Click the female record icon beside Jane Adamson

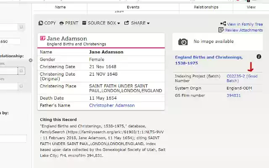(43, 38)
